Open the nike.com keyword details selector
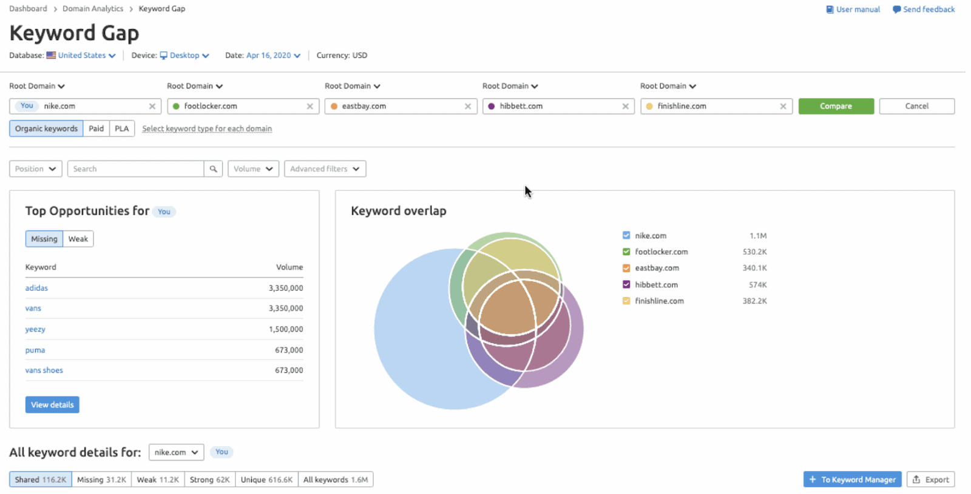The width and height of the screenshot is (971, 494). (176, 452)
